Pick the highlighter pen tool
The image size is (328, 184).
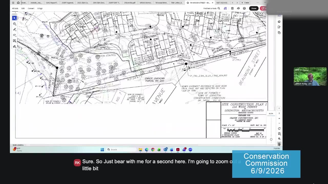(x=14, y=29)
